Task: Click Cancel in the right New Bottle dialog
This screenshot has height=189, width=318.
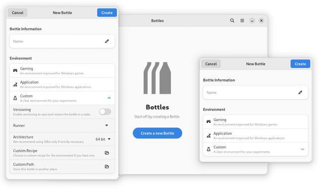Action: 211,64
